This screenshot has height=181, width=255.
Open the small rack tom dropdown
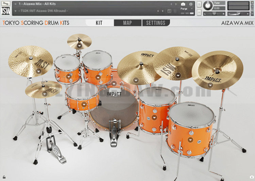(x=69, y=77)
